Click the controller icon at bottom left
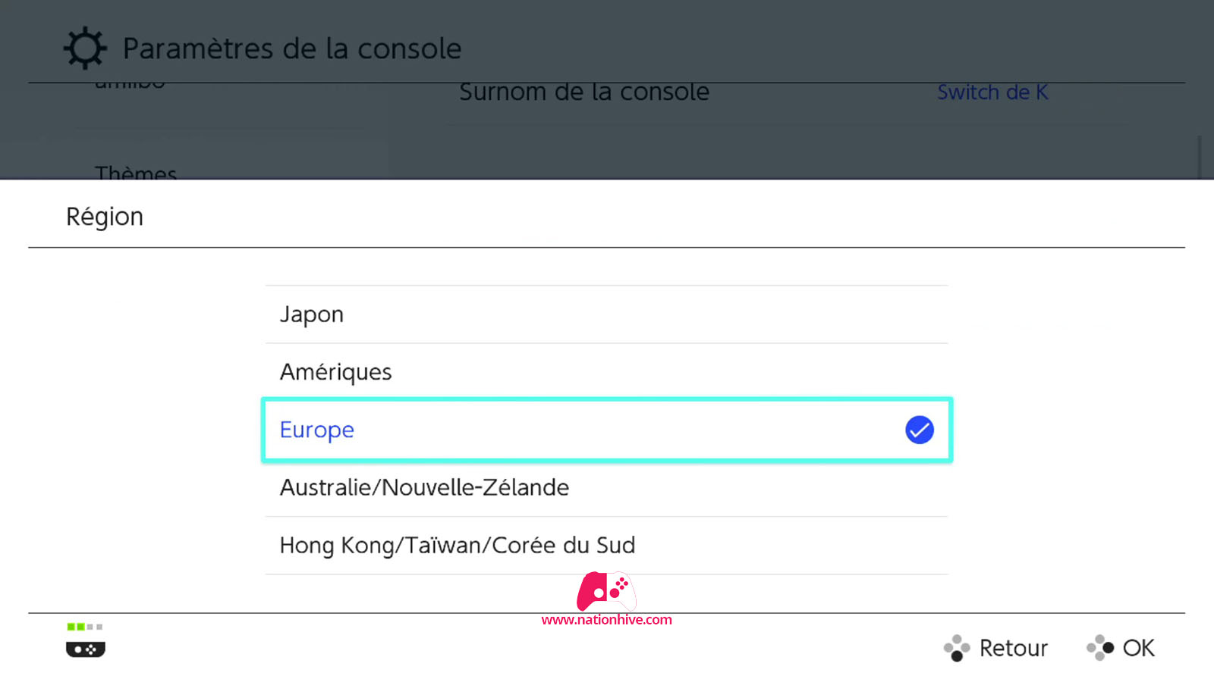1214x682 pixels. pos(86,649)
